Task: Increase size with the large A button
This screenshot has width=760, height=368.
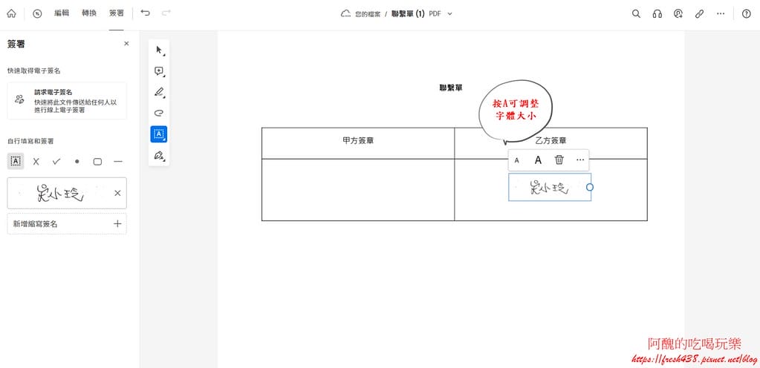Action: pos(538,160)
